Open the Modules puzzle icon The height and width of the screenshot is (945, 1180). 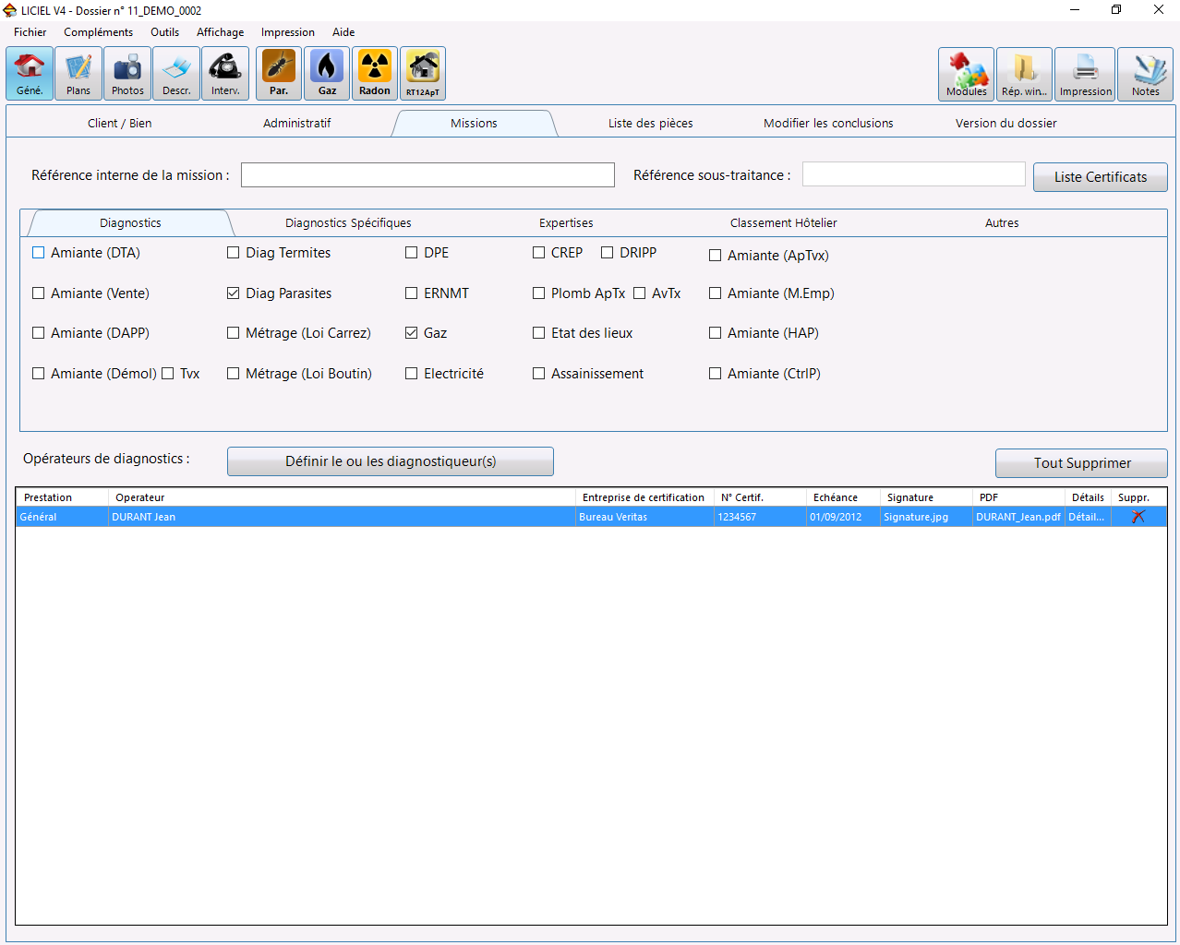[x=966, y=74]
